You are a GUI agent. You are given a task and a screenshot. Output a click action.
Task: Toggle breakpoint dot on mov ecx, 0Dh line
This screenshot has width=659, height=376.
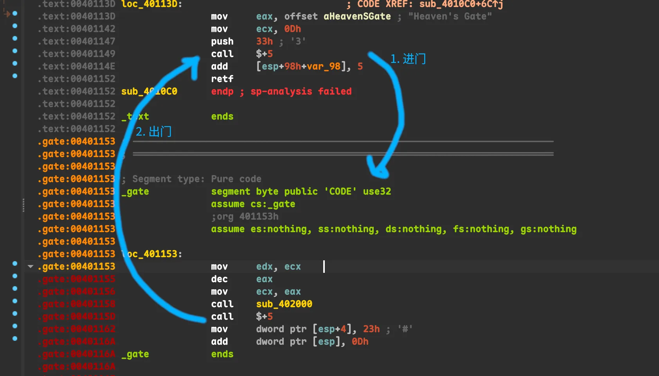(x=15, y=26)
